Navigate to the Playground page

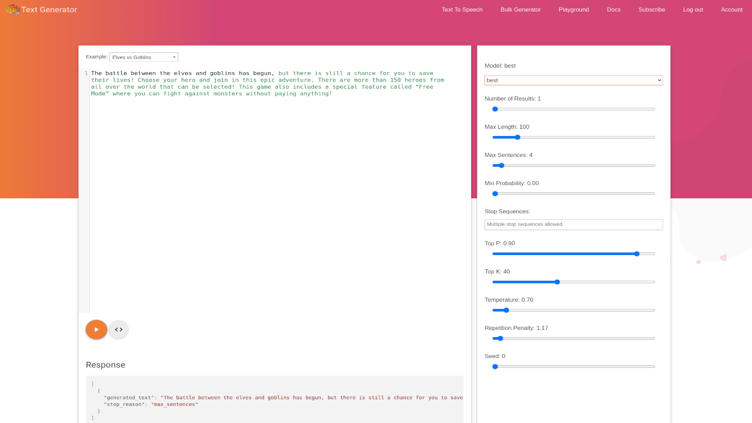(574, 9)
